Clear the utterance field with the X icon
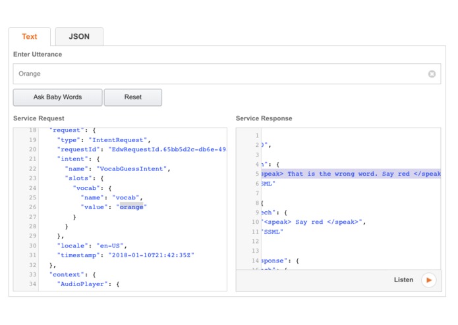458x325 pixels. pyautogui.click(x=432, y=74)
